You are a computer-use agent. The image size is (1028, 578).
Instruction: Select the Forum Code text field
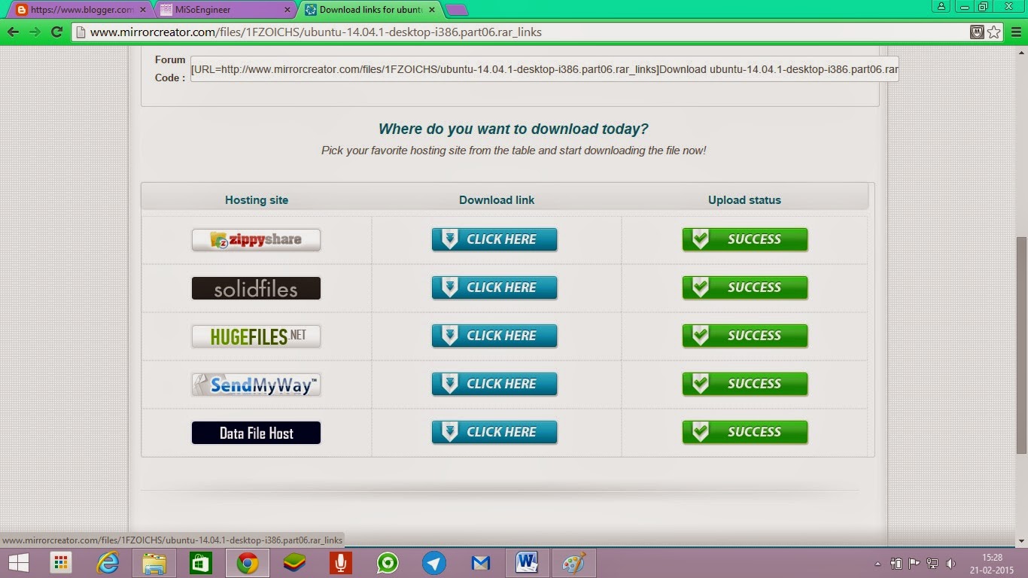coord(544,69)
